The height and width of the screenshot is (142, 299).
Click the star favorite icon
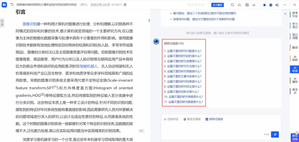pyautogui.click(x=264, y=5)
